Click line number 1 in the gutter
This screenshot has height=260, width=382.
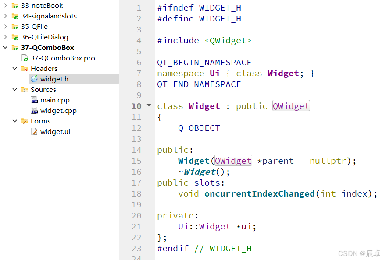[139, 8]
